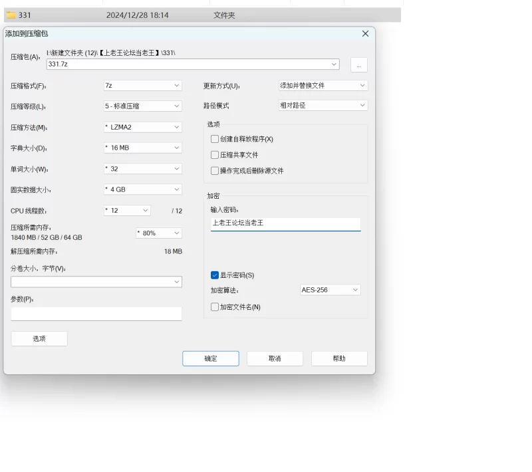Screen dimensions: 532x472
Task: Open the 压缩方法 dropdown showing LZMA2
Action: tap(142, 127)
